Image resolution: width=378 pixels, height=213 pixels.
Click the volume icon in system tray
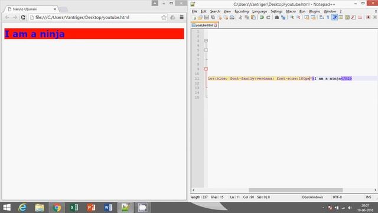pos(350,208)
